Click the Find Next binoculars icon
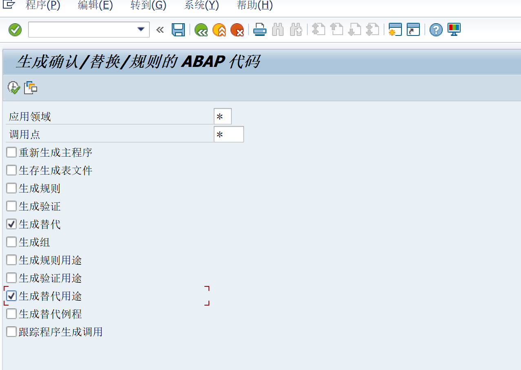This screenshot has width=521, height=370. coord(296,30)
